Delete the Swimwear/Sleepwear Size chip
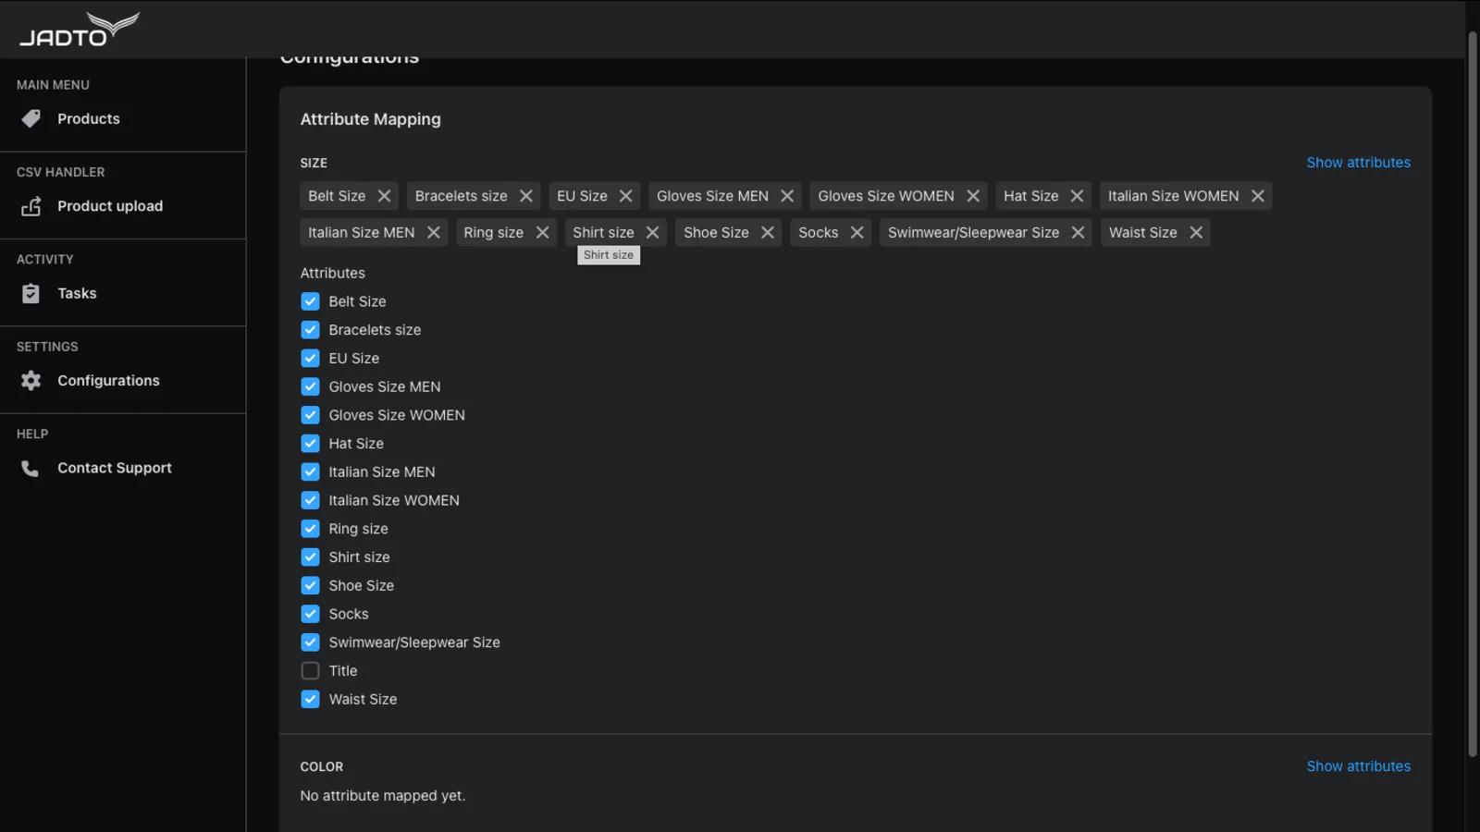The height and width of the screenshot is (832, 1480). (1078, 233)
